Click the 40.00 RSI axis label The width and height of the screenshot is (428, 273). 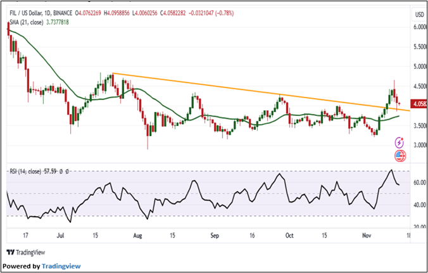tap(420, 205)
